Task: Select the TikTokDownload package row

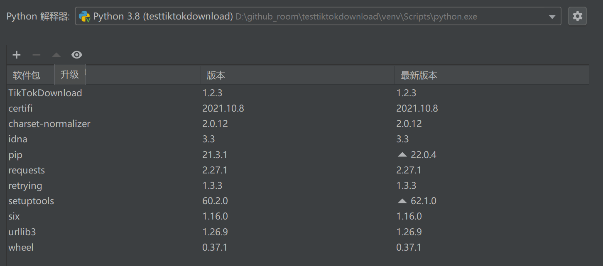Action: tap(45, 93)
